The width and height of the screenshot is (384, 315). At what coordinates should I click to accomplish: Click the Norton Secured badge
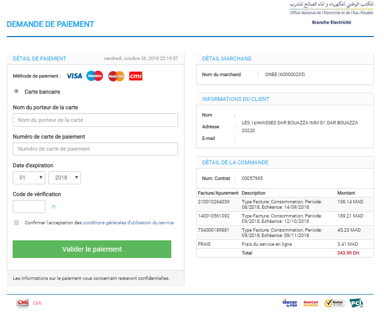coord(335,303)
